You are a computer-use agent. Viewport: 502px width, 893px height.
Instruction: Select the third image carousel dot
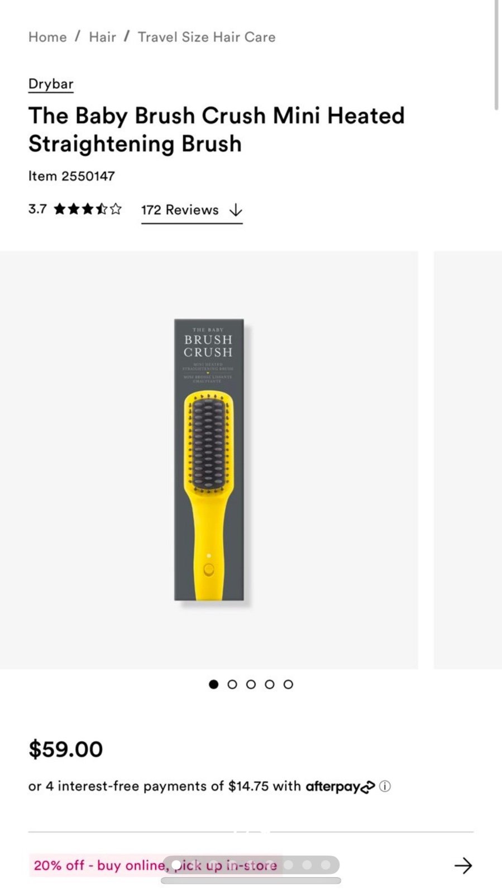pos(251,684)
